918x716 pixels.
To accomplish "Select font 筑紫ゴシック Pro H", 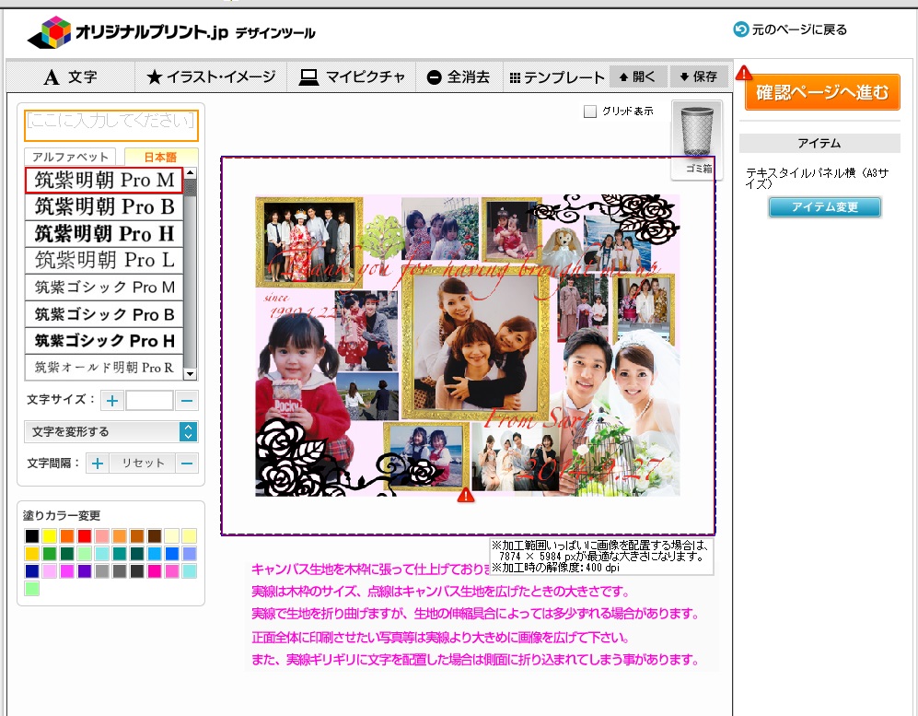I will tap(104, 340).
